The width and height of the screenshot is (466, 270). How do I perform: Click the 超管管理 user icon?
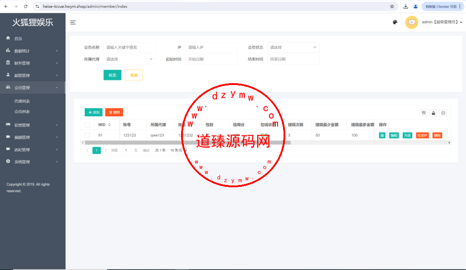pos(8,75)
